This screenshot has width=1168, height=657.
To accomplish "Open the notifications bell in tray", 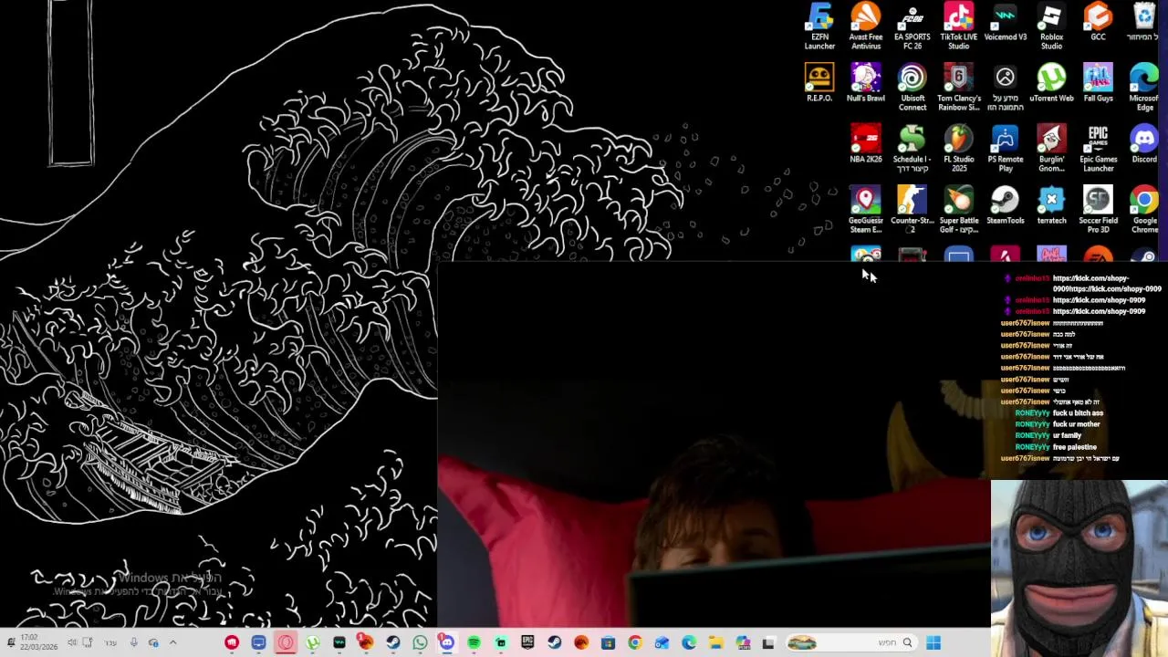I will click(x=10, y=642).
